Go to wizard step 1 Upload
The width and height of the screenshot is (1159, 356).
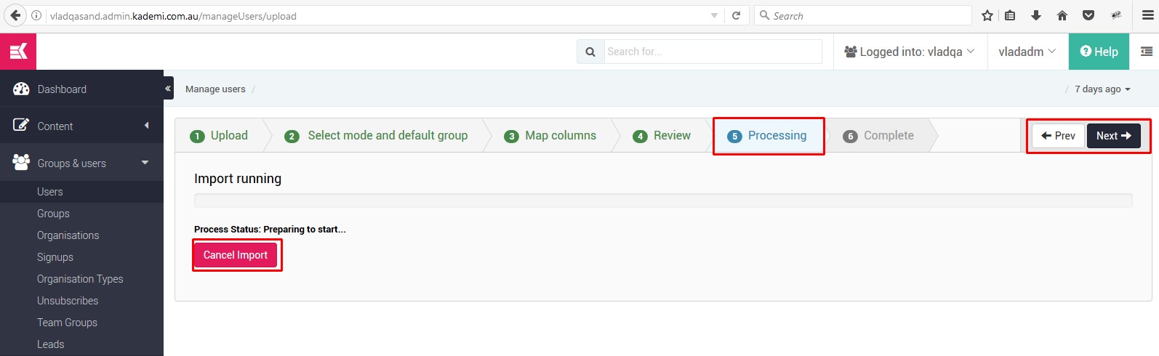(x=219, y=136)
